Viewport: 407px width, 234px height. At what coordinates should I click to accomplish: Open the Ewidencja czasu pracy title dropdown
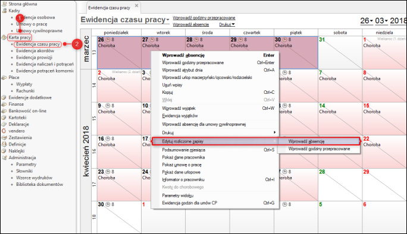(168, 20)
